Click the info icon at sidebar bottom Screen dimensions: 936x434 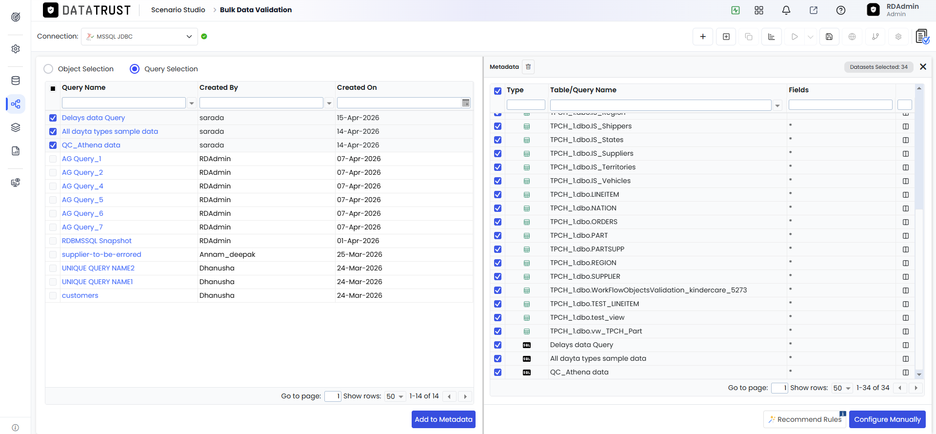pos(16,428)
